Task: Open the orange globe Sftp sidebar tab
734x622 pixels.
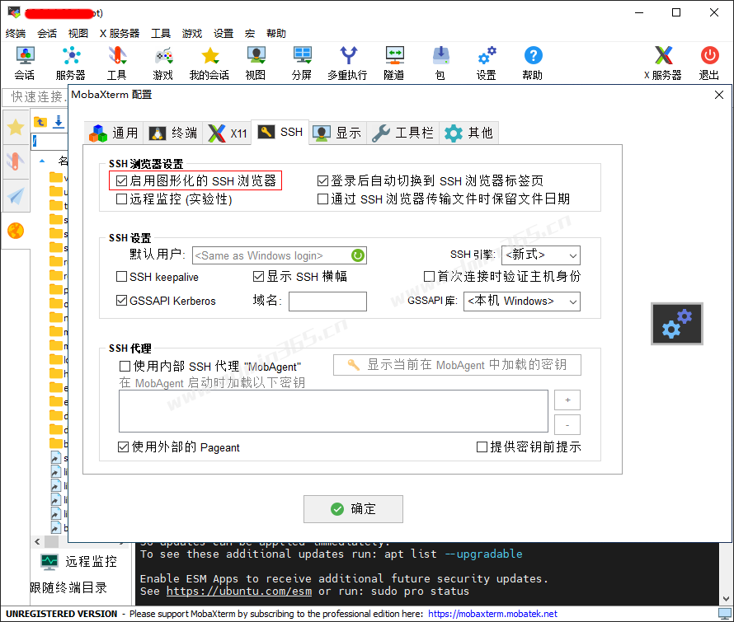Action: click(x=16, y=231)
